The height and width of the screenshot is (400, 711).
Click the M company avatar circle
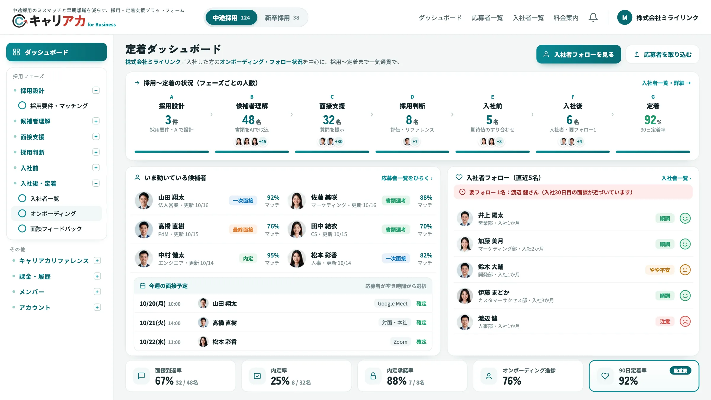point(624,18)
